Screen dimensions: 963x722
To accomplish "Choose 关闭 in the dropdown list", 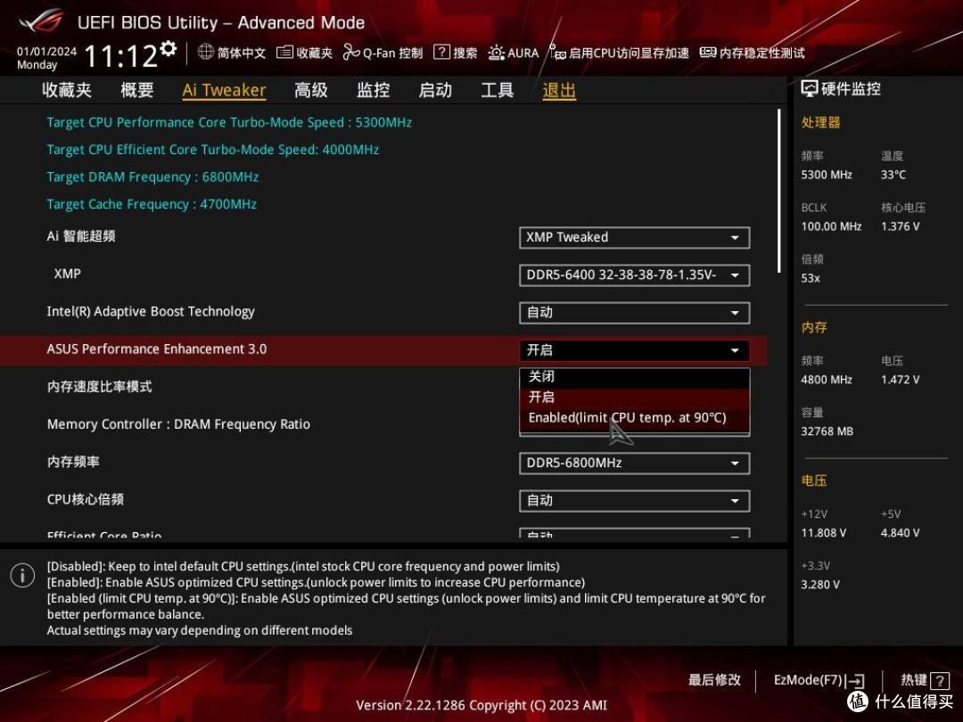I will pos(635,377).
